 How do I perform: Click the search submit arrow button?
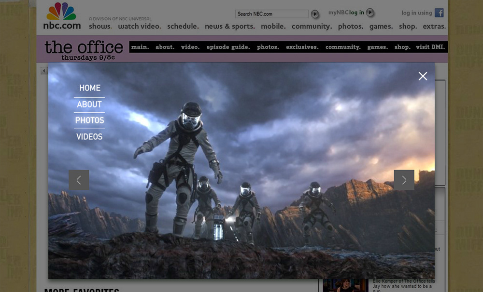tap(314, 14)
